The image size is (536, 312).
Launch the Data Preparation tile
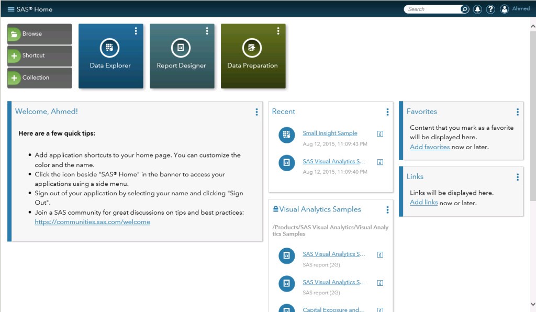point(252,55)
